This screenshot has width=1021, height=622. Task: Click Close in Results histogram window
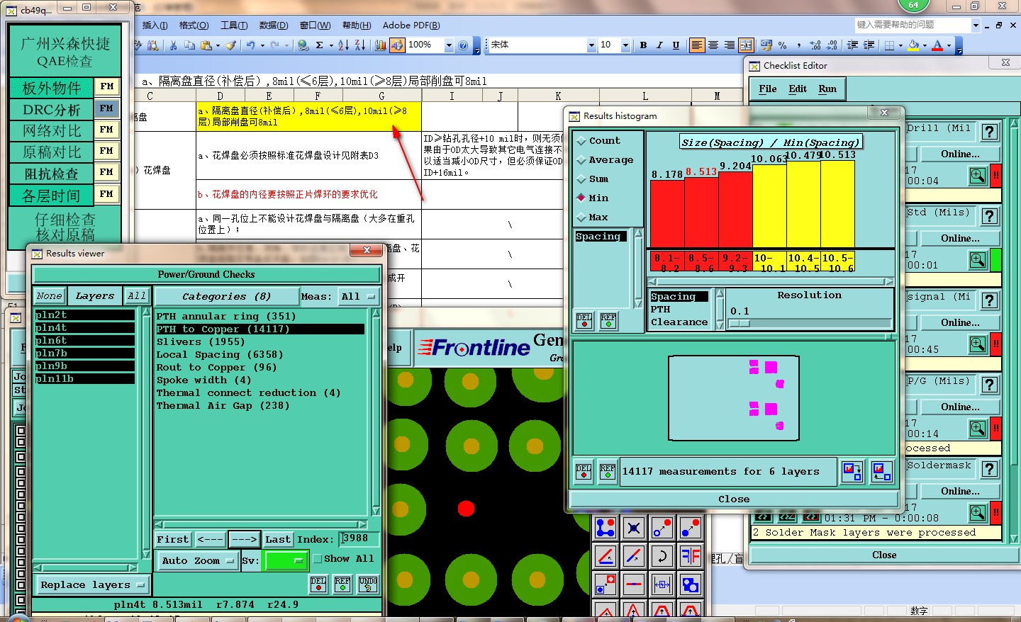pyautogui.click(x=734, y=499)
